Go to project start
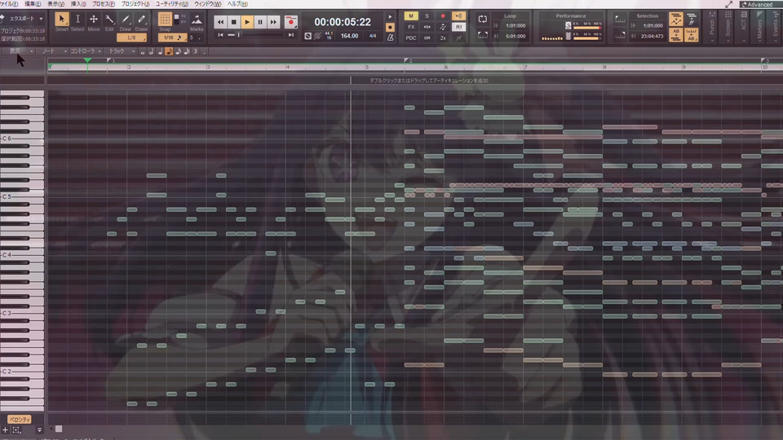 (220, 35)
